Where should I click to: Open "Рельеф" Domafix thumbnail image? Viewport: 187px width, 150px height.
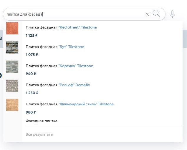point(12,86)
